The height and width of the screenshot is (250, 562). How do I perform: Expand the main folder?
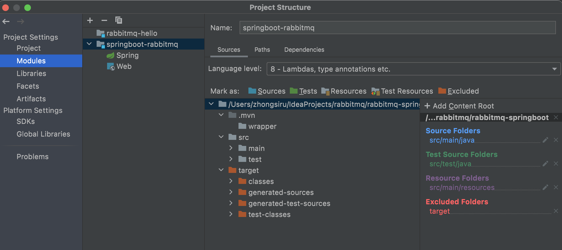click(x=231, y=148)
